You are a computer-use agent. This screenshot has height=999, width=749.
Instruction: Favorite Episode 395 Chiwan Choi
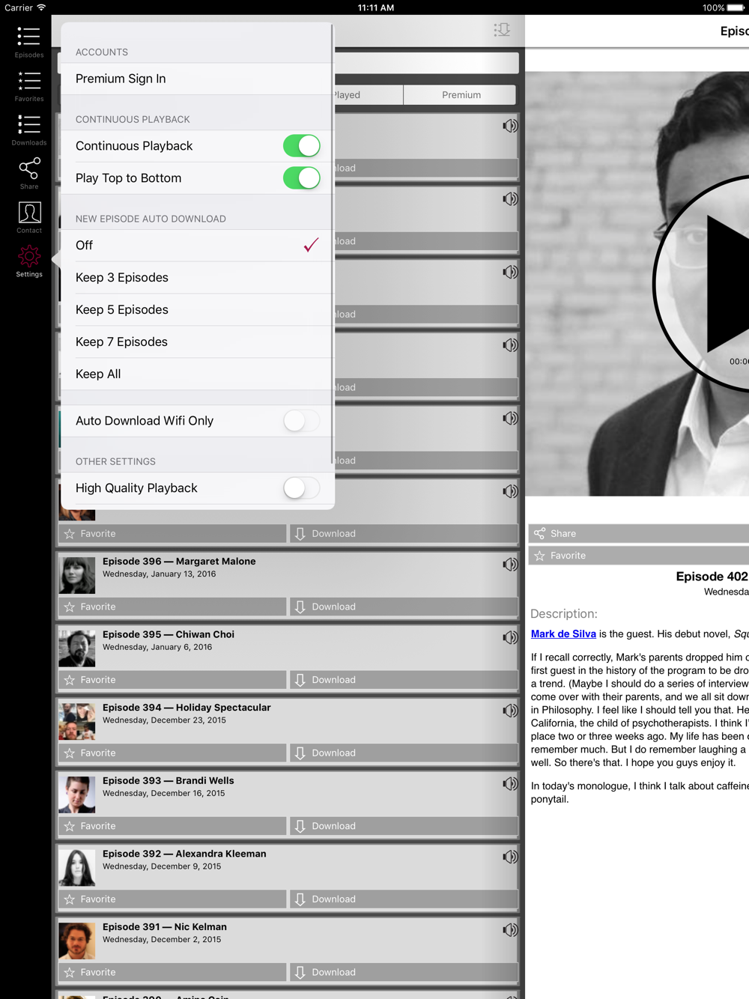[x=172, y=680]
